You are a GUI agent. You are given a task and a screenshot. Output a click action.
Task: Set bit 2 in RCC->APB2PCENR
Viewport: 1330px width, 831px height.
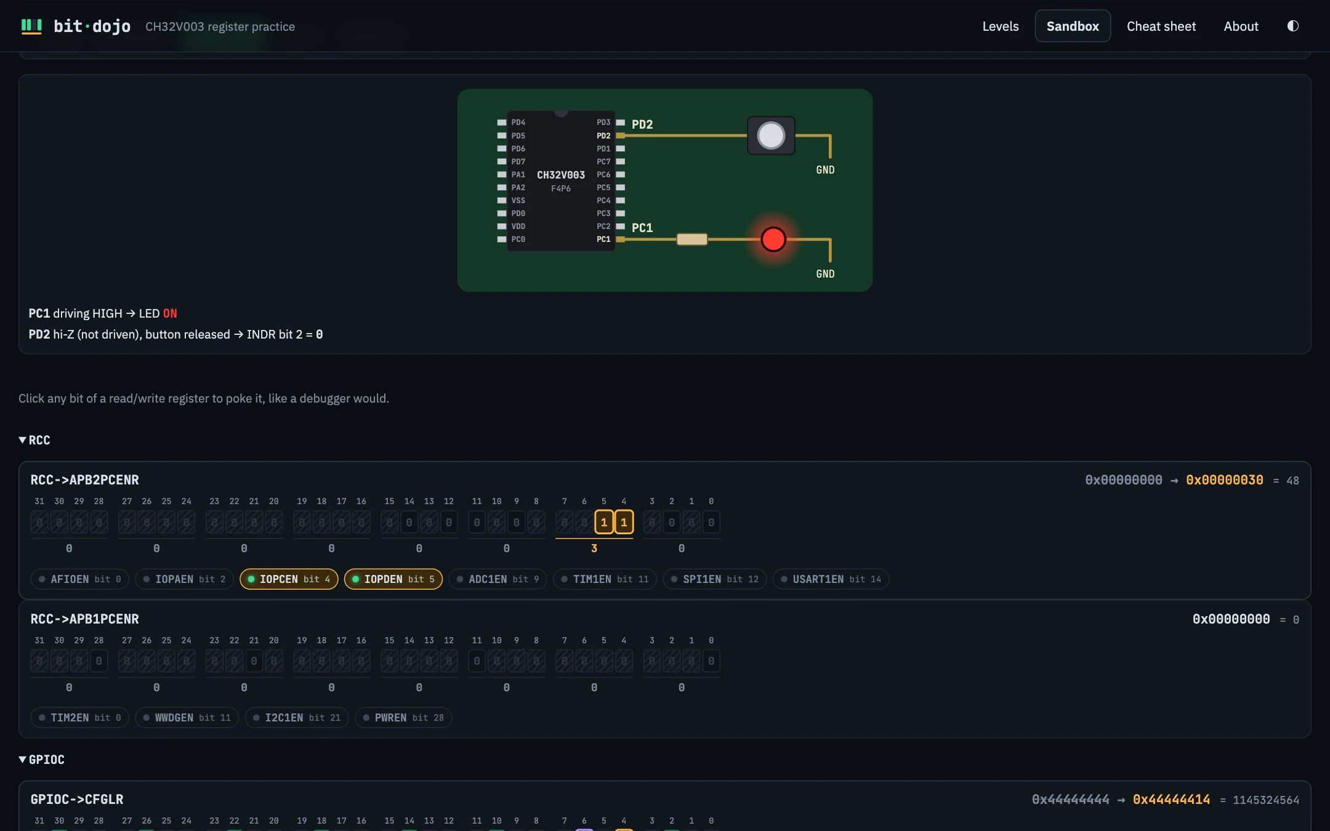tap(672, 523)
